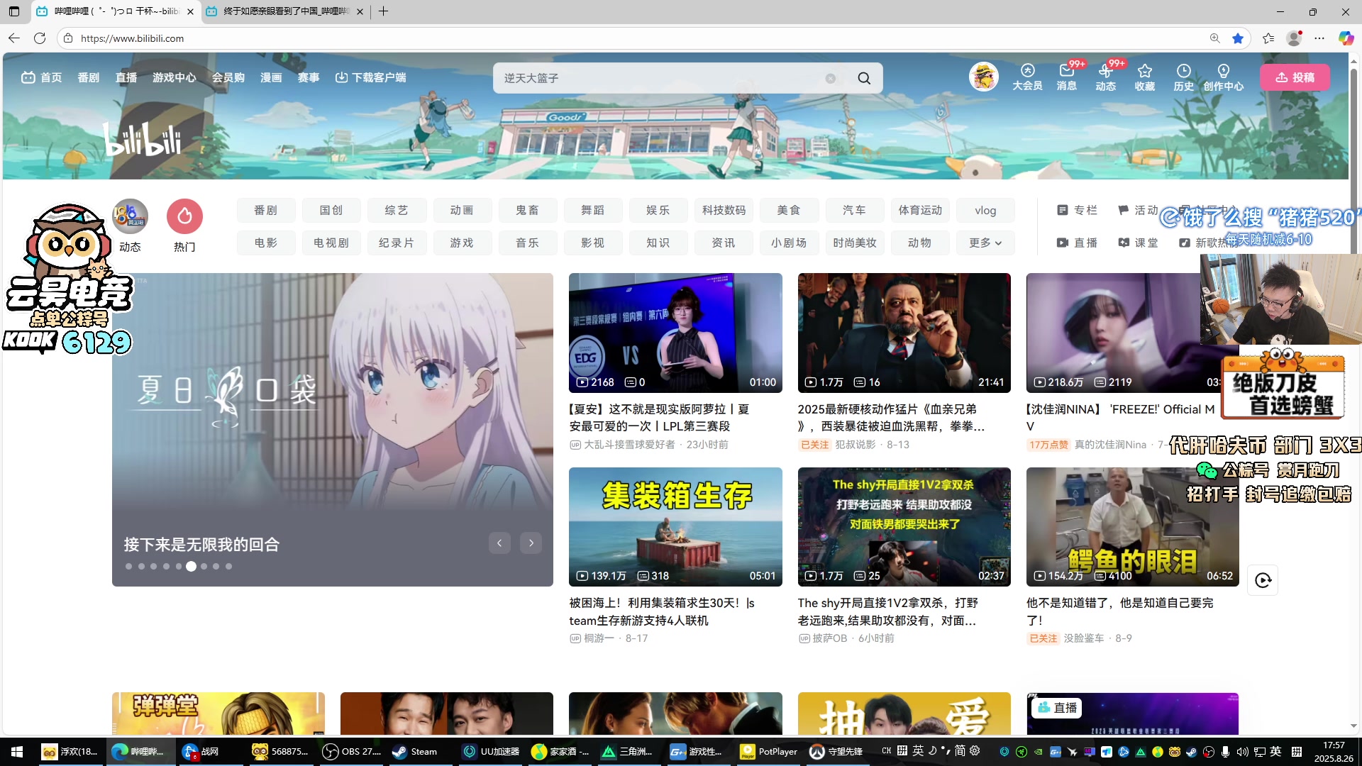Image resolution: width=1362 pixels, height=766 pixels.
Task: Select vlog category button
Action: [985, 210]
